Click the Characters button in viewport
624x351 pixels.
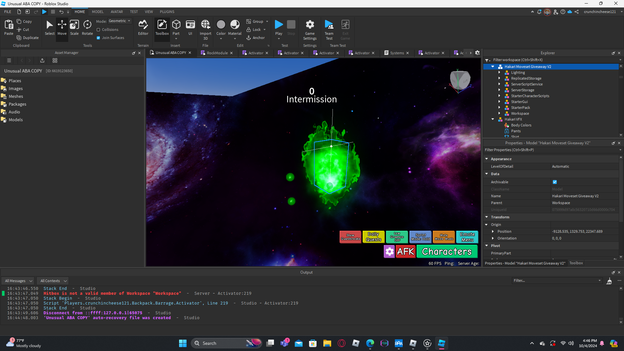[447, 251]
